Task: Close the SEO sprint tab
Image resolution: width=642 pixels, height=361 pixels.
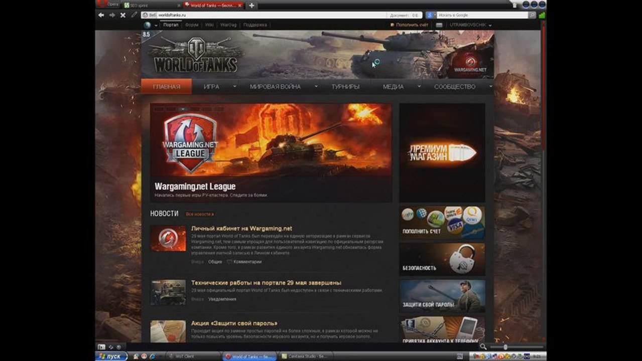Action: 178,5
